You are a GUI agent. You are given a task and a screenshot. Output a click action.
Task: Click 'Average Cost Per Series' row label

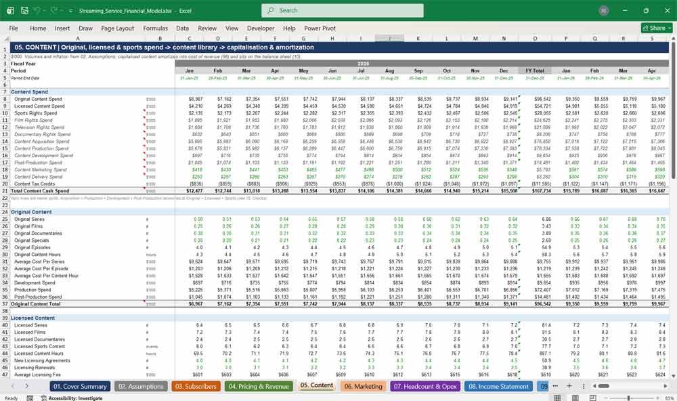(39, 261)
